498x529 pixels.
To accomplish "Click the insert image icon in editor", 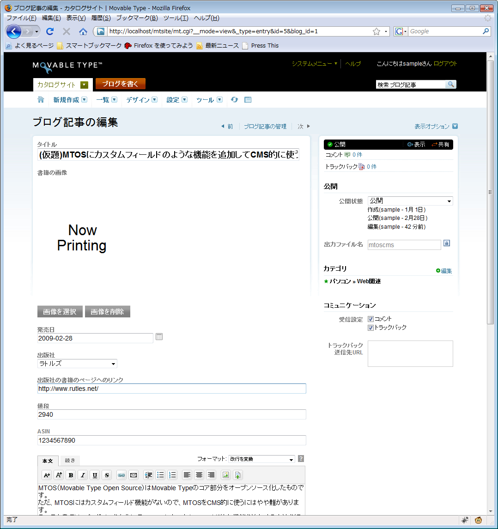I will [x=225, y=475].
